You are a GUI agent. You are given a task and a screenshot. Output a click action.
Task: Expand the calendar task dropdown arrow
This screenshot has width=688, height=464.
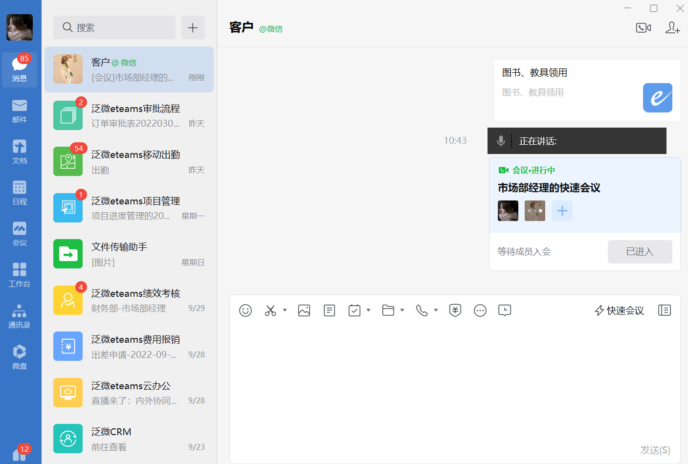point(368,310)
